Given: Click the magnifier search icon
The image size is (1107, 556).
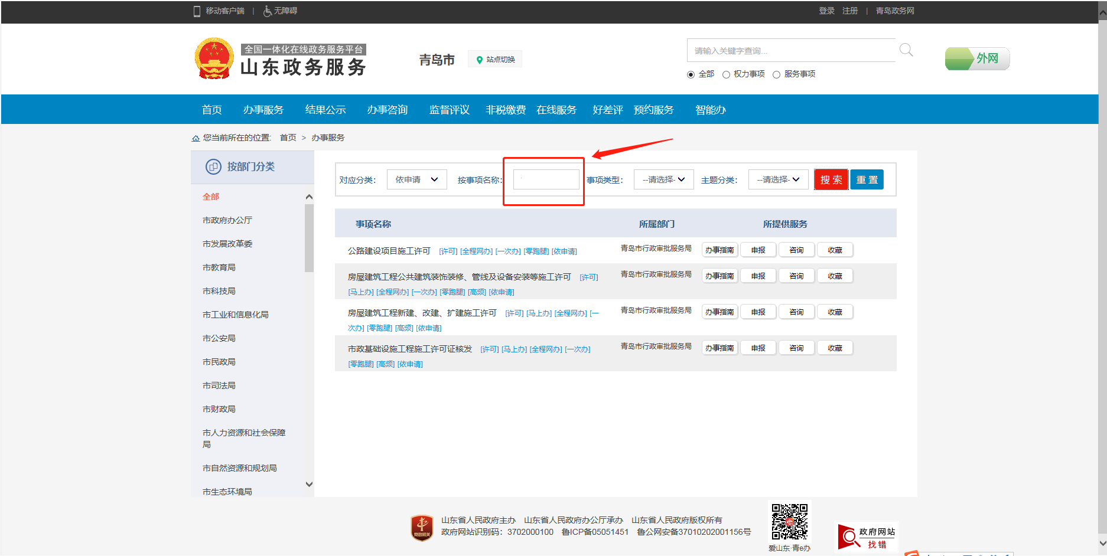Looking at the screenshot, I should (906, 50).
